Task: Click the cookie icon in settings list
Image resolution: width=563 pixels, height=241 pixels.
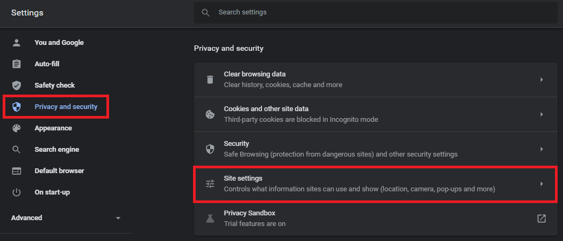Action: pyautogui.click(x=210, y=114)
